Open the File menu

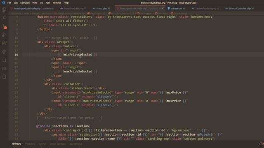tap(9, 3)
